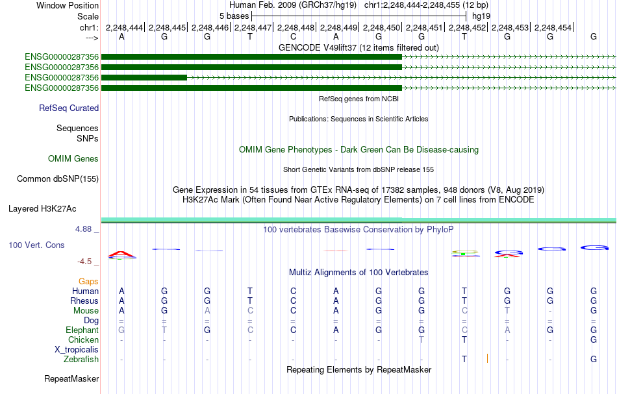
Task: Click coordinate label 2,248,447
Action: coord(253,27)
